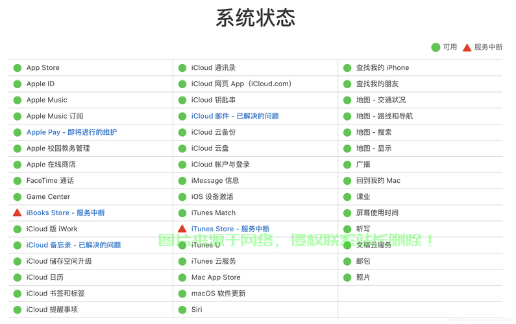Select the 地图 - 交通状况 text

[381, 100]
